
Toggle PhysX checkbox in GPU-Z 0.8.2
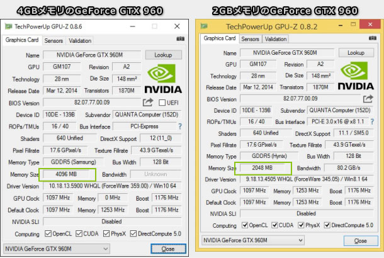[x=301, y=225]
